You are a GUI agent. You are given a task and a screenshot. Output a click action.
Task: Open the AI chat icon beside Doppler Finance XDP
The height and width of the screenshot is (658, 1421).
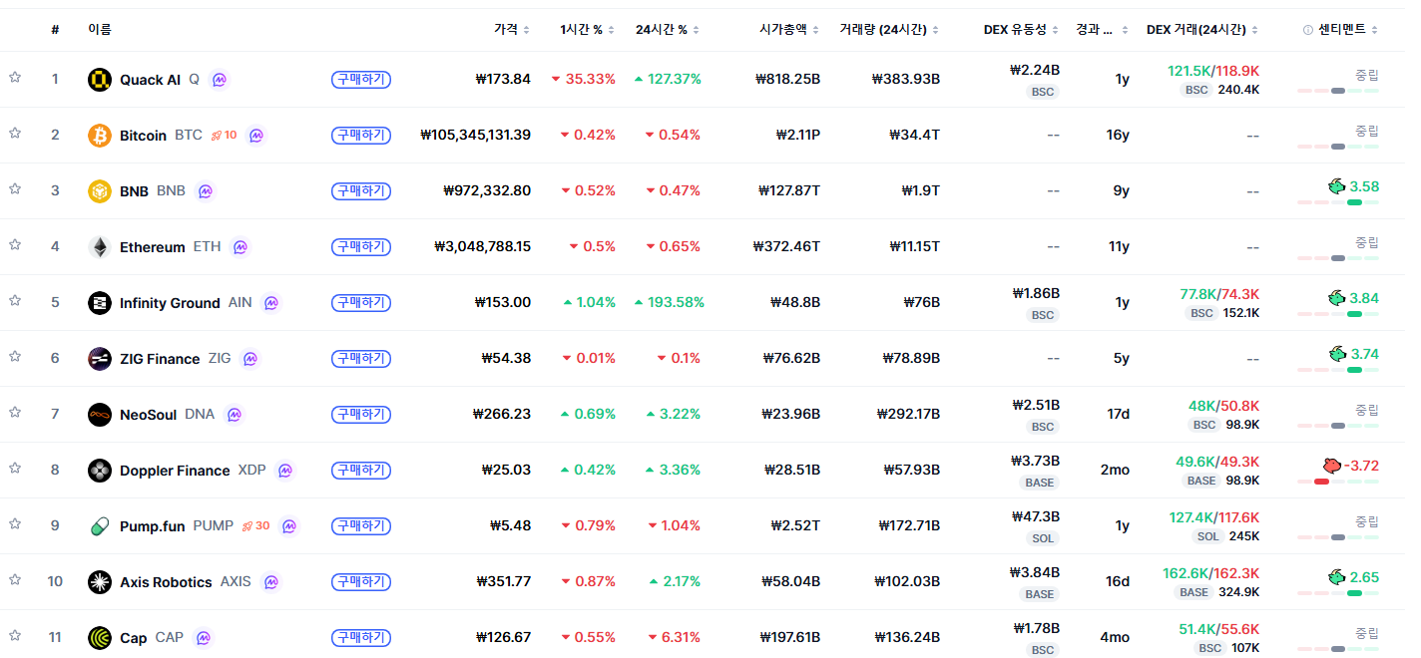284,471
